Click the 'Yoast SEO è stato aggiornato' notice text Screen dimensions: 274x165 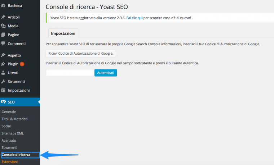pos(120,18)
